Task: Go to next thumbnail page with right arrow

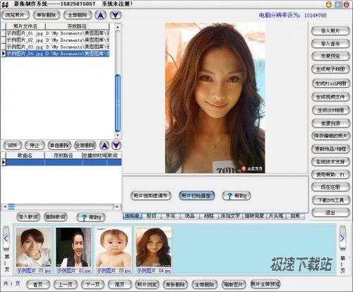Action: click(x=342, y=238)
